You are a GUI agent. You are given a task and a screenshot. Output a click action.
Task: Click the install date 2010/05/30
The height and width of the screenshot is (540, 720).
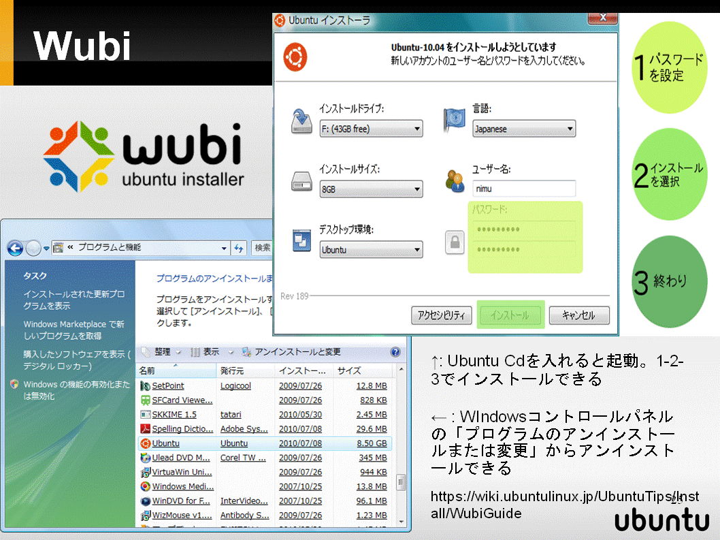click(x=300, y=415)
